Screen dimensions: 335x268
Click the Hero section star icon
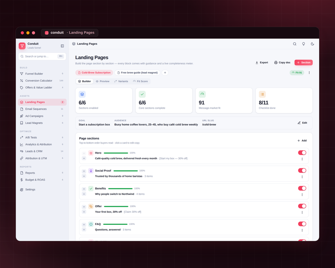tap(91, 153)
